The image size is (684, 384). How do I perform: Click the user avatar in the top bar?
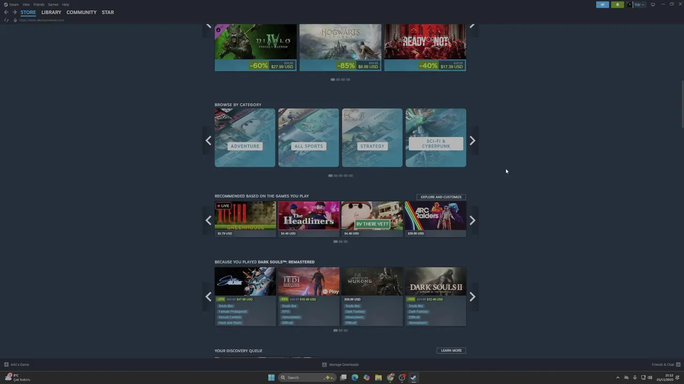tap(630, 4)
